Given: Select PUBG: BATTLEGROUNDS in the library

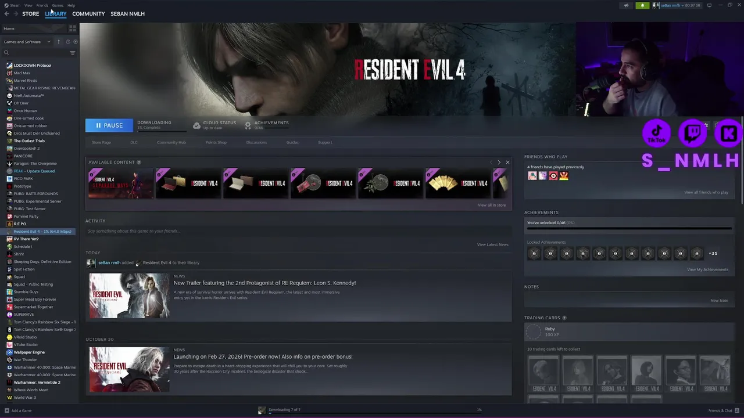Looking at the screenshot, I should coord(35,194).
